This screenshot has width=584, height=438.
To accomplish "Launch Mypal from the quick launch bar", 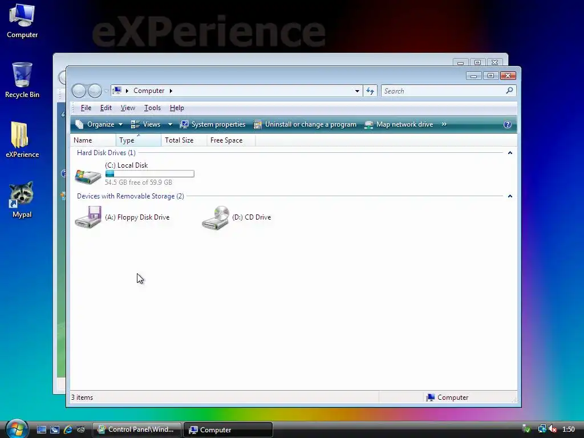I will pos(81,429).
